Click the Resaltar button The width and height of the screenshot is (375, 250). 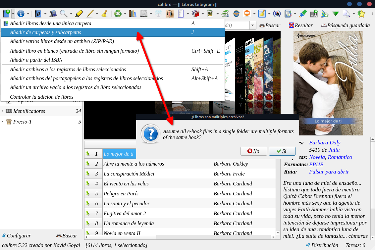pyautogui.click(x=300, y=25)
